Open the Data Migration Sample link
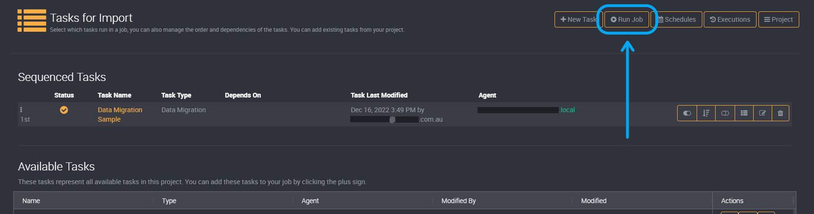The height and width of the screenshot is (214, 814). coord(120,115)
